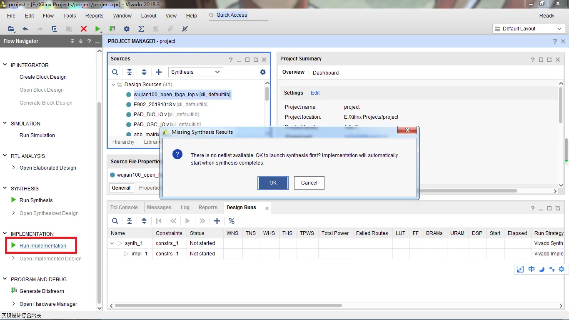Expand all rows in Design Runs toolbar
Viewport: 569px width, 320px height.
coord(144,221)
